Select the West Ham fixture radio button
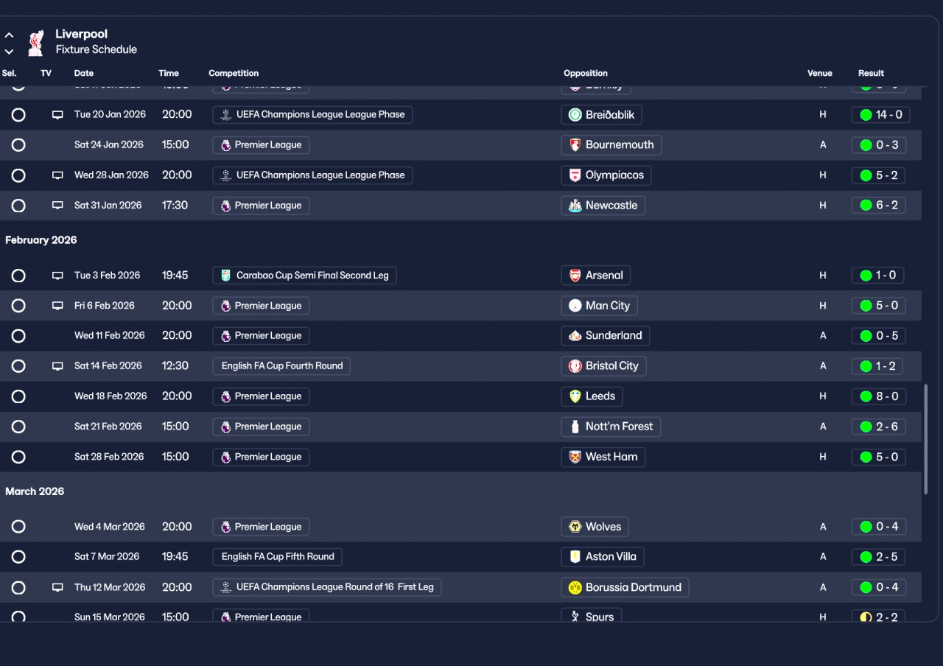The height and width of the screenshot is (666, 943). click(18, 457)
